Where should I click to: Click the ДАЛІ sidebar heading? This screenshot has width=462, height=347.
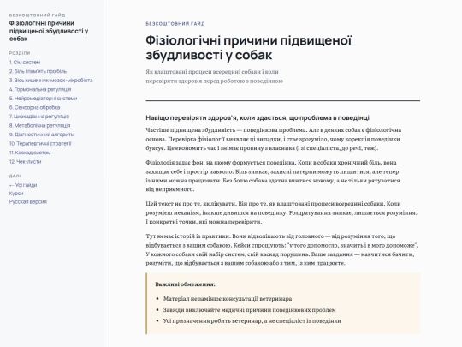click(15, 176)
